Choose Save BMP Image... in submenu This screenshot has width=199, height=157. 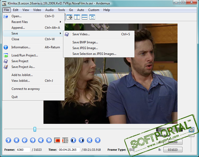pyautogui.click(x=99, y=42)
